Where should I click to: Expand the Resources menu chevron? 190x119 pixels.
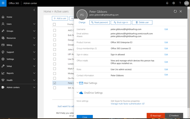tap(34, 38)
